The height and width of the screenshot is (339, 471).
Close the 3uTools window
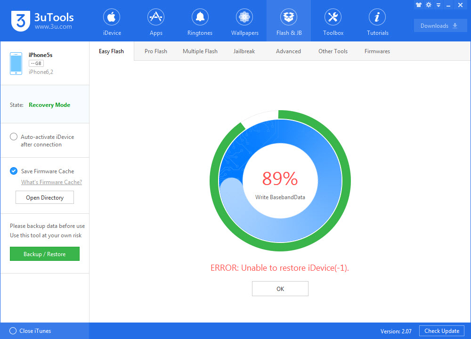(460, 5)
